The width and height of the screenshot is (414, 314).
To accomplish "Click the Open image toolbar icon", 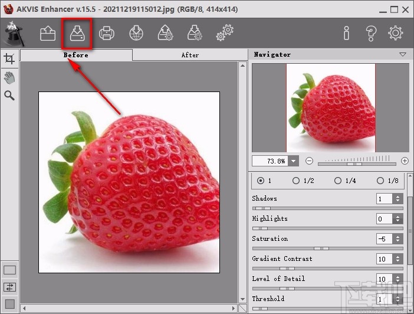I will (x=48, y=33).
